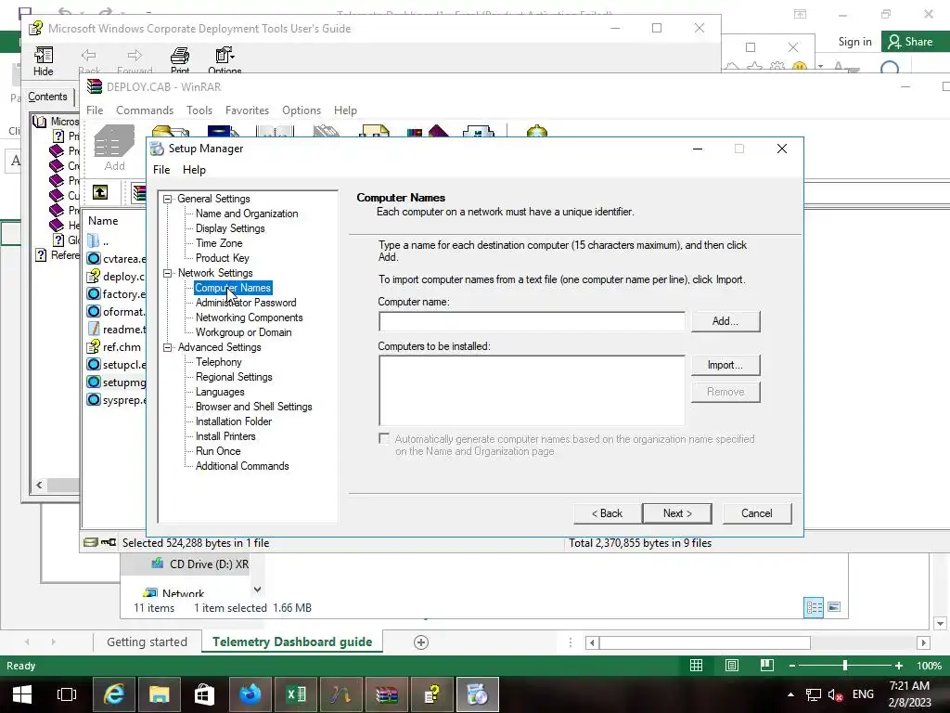Open Internet Explorer from taskbar
The image size is (950, 713).
click(x=113, y=694)
